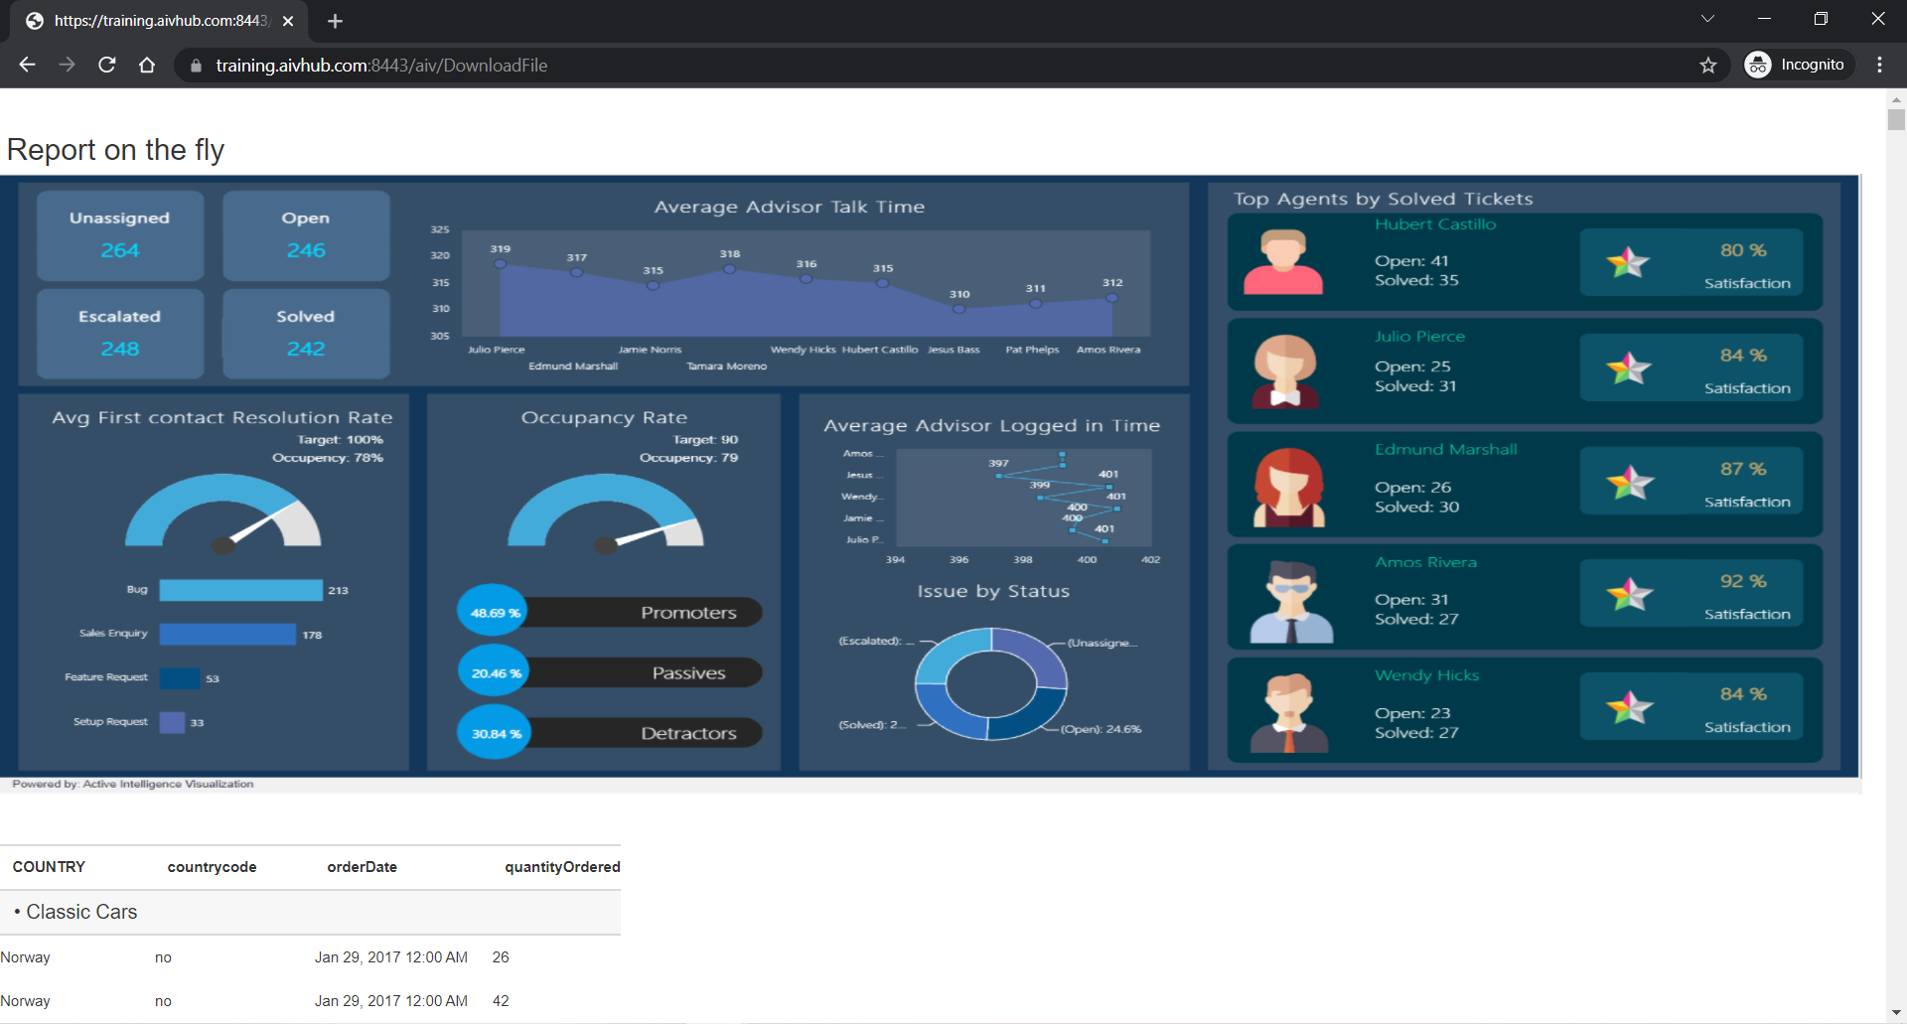Click the Passives 20.46 % bar
1907x1024 pixels.
pos(609,672)
